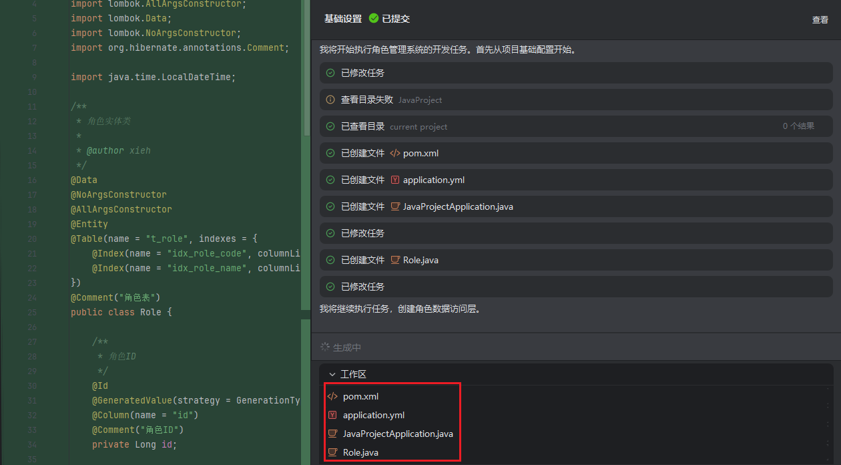Image resolution: width=841 pixels, height=465 pixels.
Task: Click the 生成中 loading spinner icon
Action: 325,347
